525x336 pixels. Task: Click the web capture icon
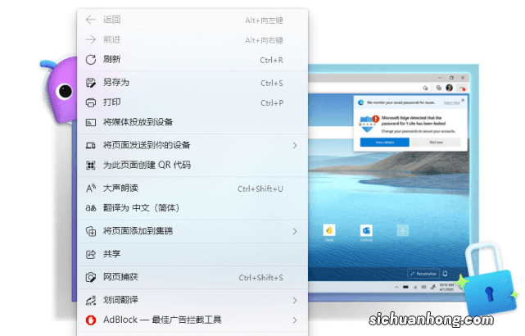91,277
